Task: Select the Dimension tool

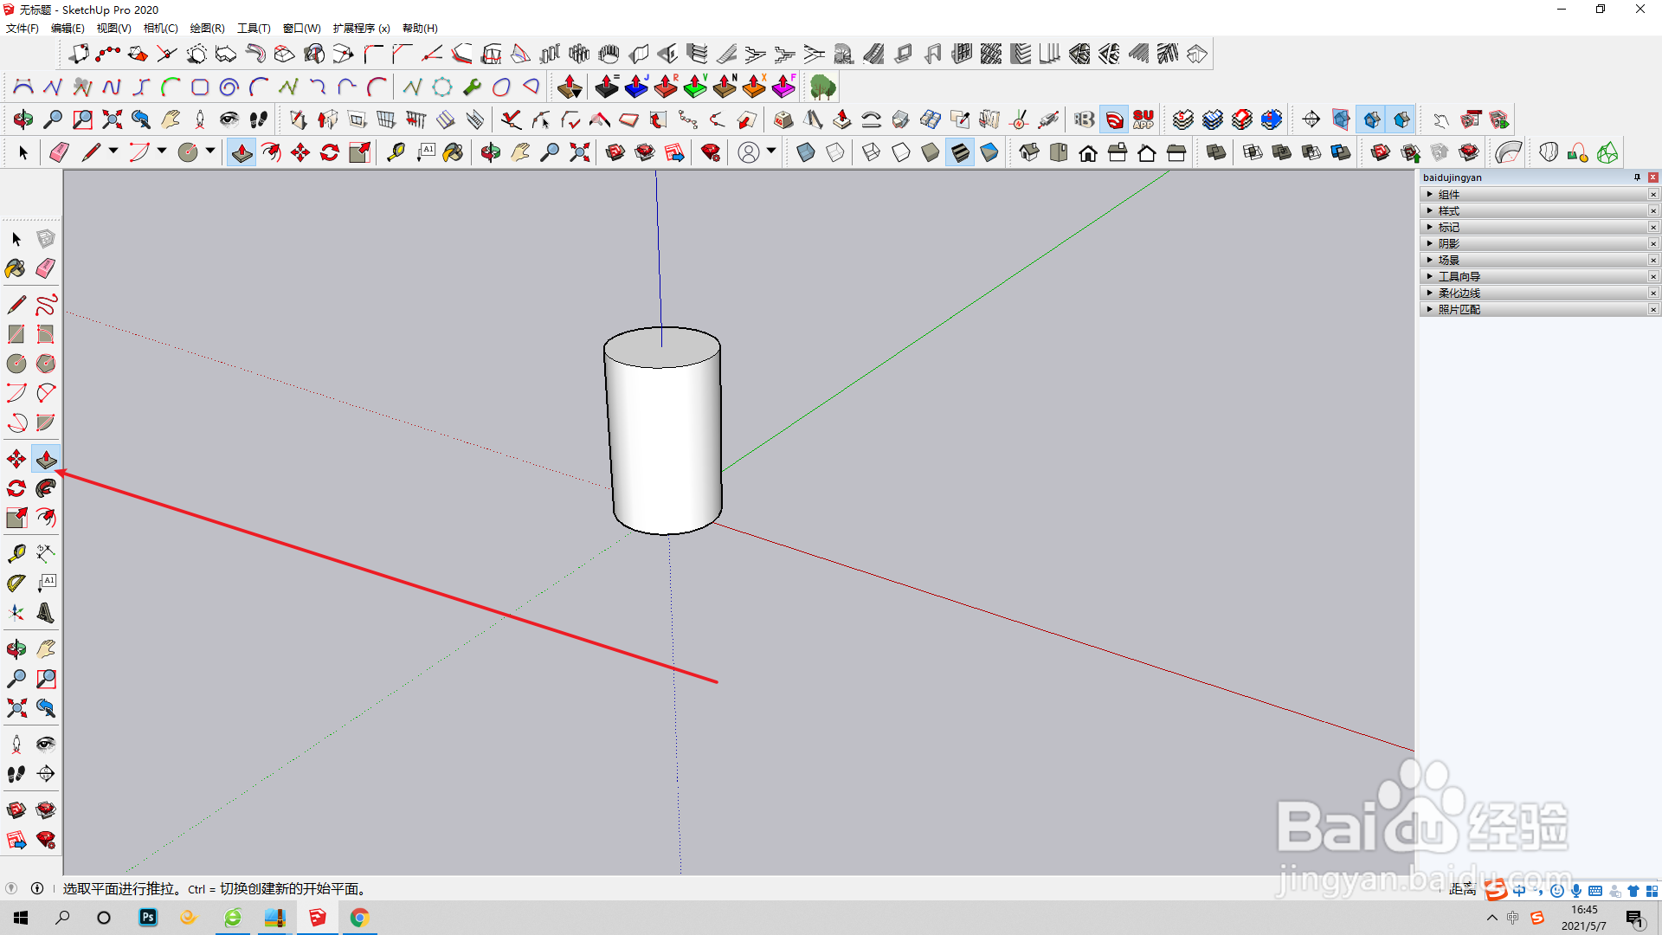Action: point(46,553)
